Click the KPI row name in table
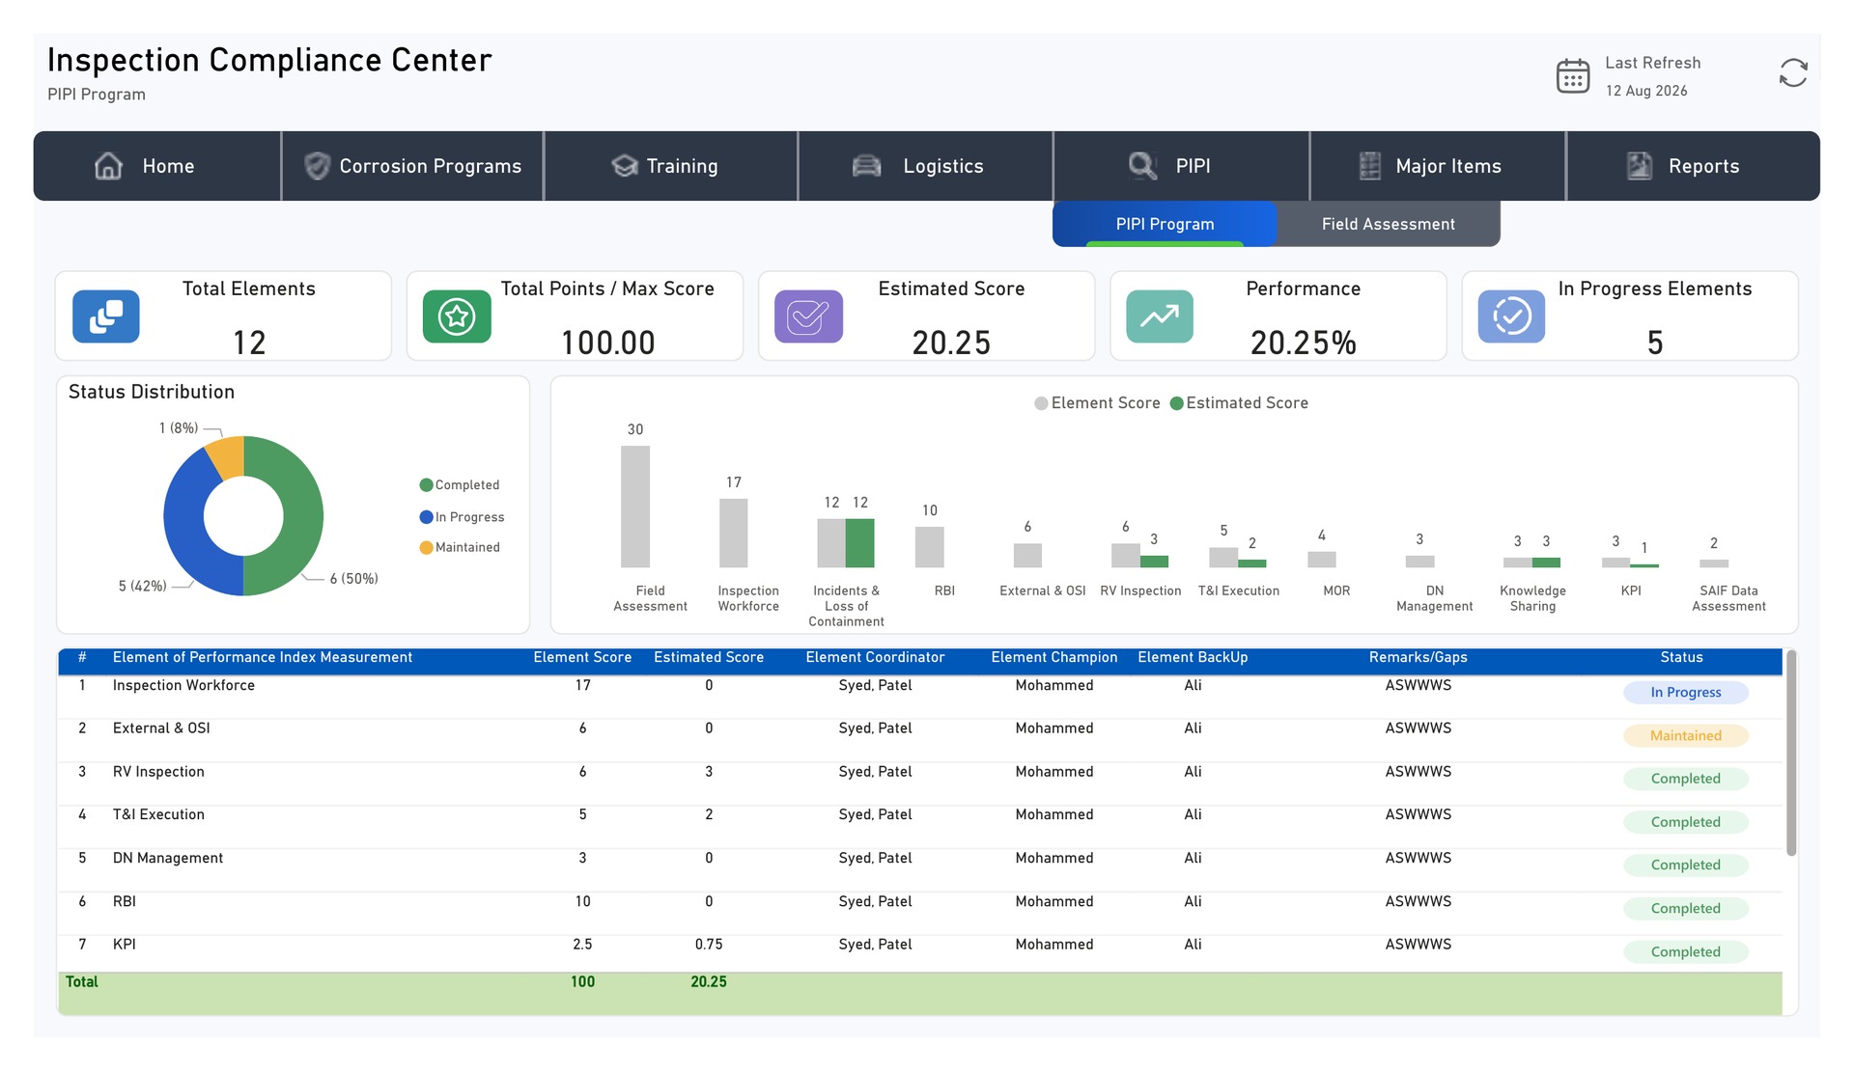Image resolution: width=1854 pixels, height=1071 pixels. 124,945
